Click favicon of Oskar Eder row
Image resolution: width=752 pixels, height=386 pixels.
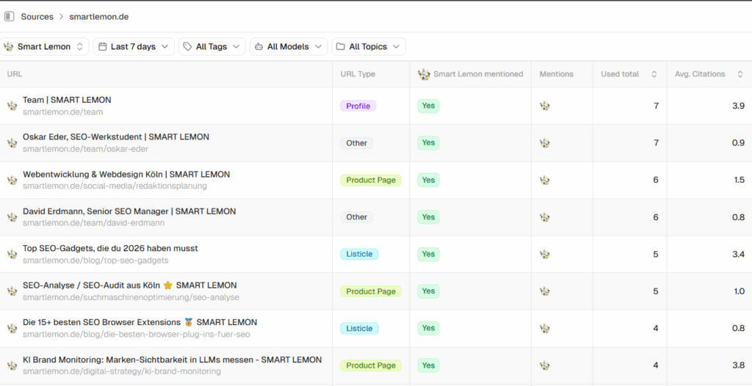pos(12,143)
